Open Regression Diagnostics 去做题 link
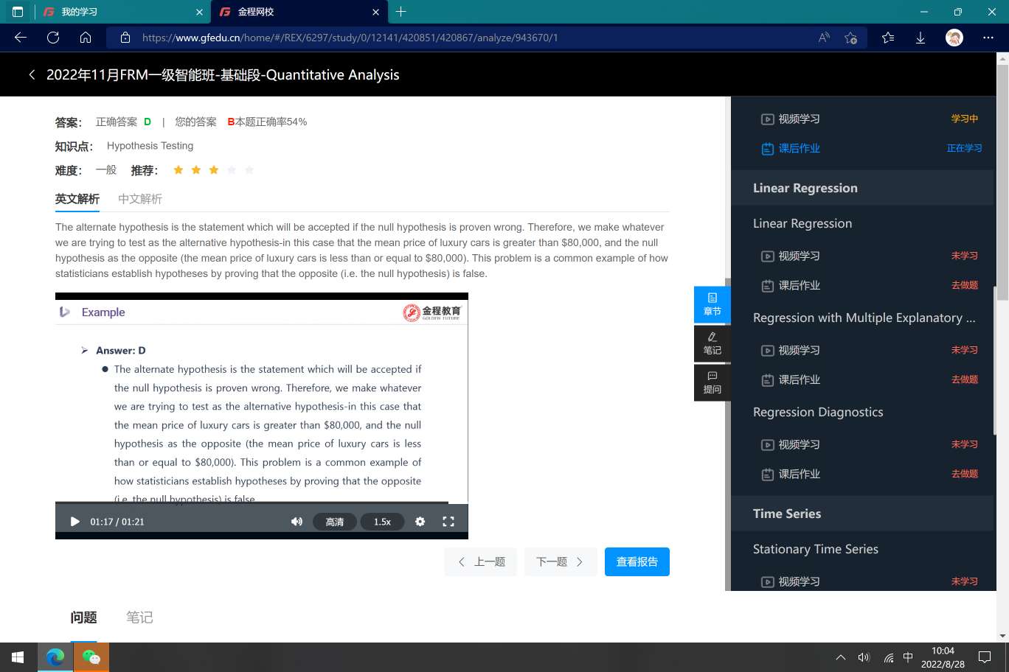Screen dimensions: 1009x672 pyautogui.click(x=964, y=474)
